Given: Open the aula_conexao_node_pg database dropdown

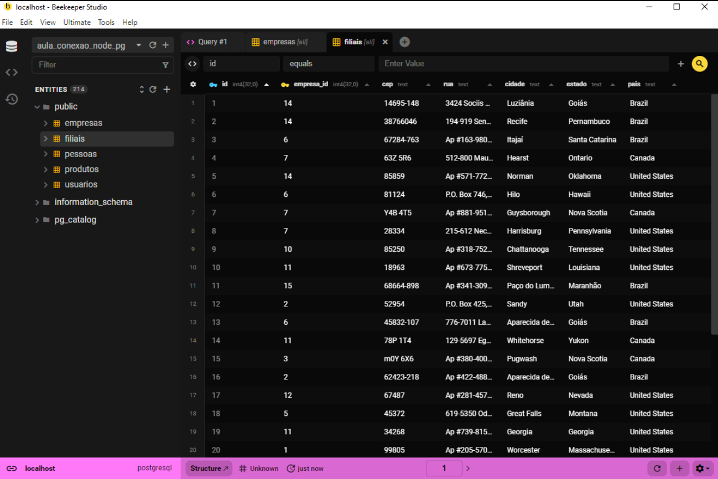Looking at the screenshot, I should [x=139, y=45].
